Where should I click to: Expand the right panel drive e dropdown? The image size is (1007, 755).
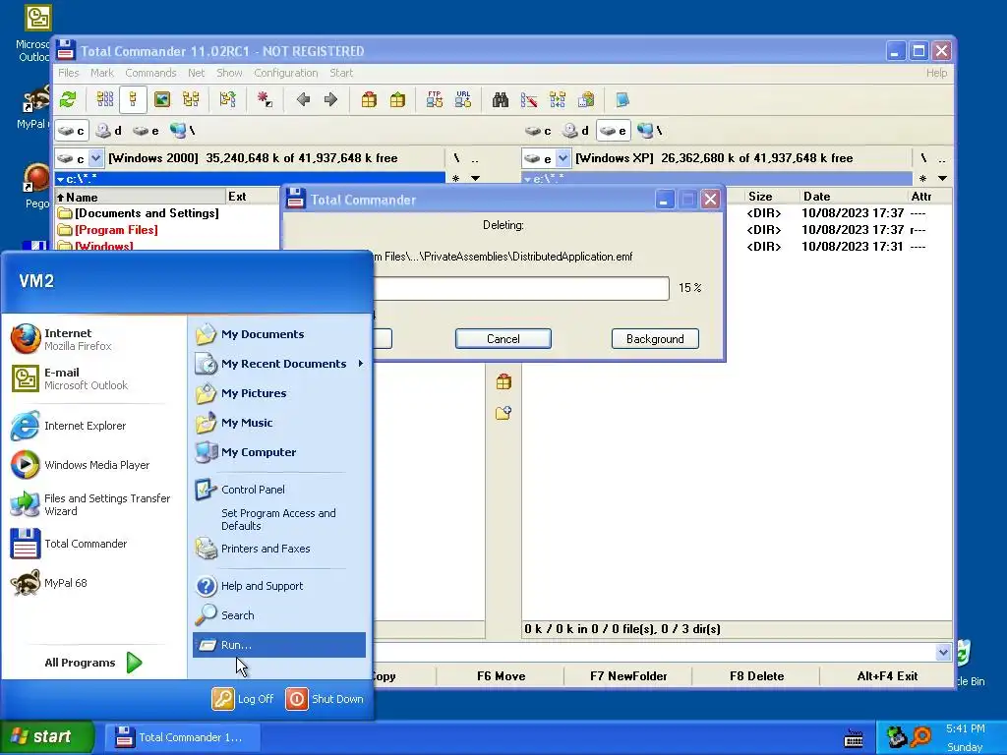coord(563,158)
